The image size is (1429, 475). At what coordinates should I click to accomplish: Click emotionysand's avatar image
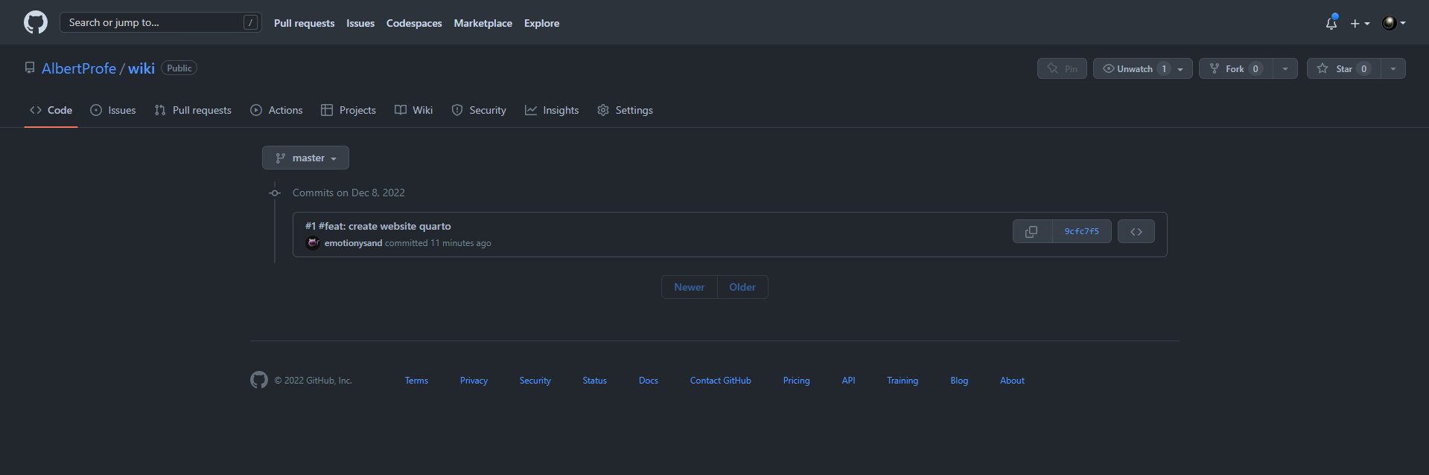tap(313, 242)
